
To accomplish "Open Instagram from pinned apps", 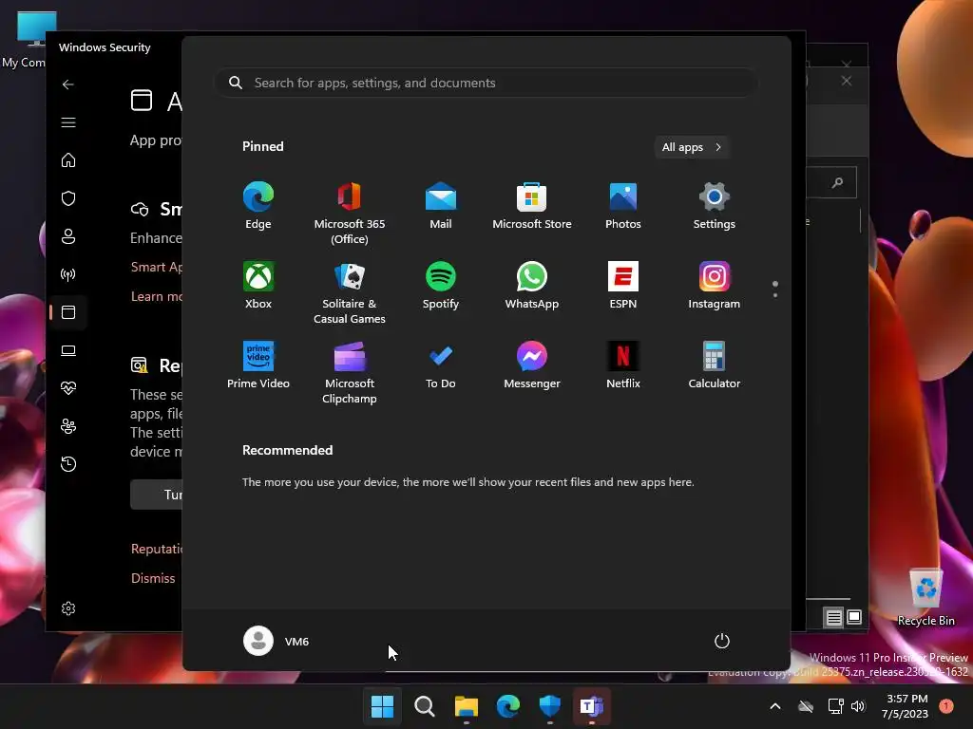I will pos(715,285).
